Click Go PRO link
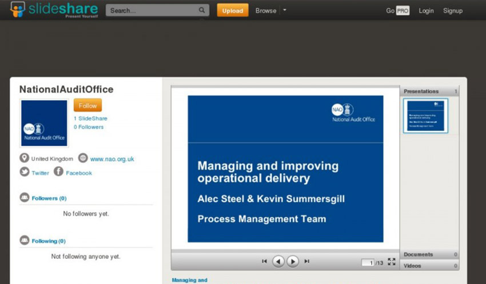 [x=398, y=10]
